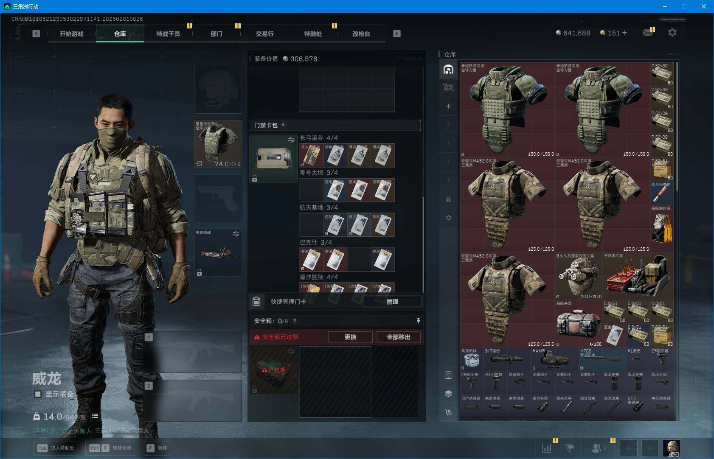Open the 开始游戏 tab
Image resolution: width=714 pixels, height=459 pixels.
tap(72, 34)
